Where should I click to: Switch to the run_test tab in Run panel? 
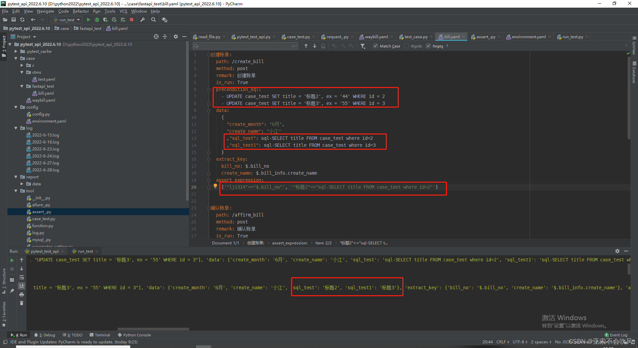pyautogui.click(x=85, y=251)
